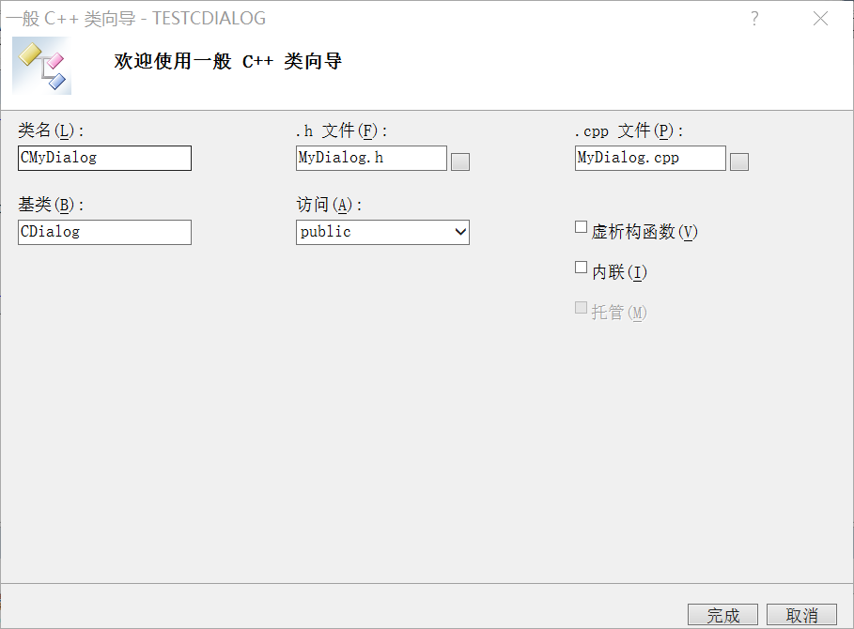The height and width of the screenshot is (629, 854).
Task: Click the 类名(L) label
Action: pyautogui.click(x=51, y=130)
